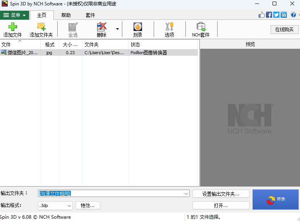Screen dimensions: 300x221
Task: Sort by the 状态 column header
Action: [163, 45]
